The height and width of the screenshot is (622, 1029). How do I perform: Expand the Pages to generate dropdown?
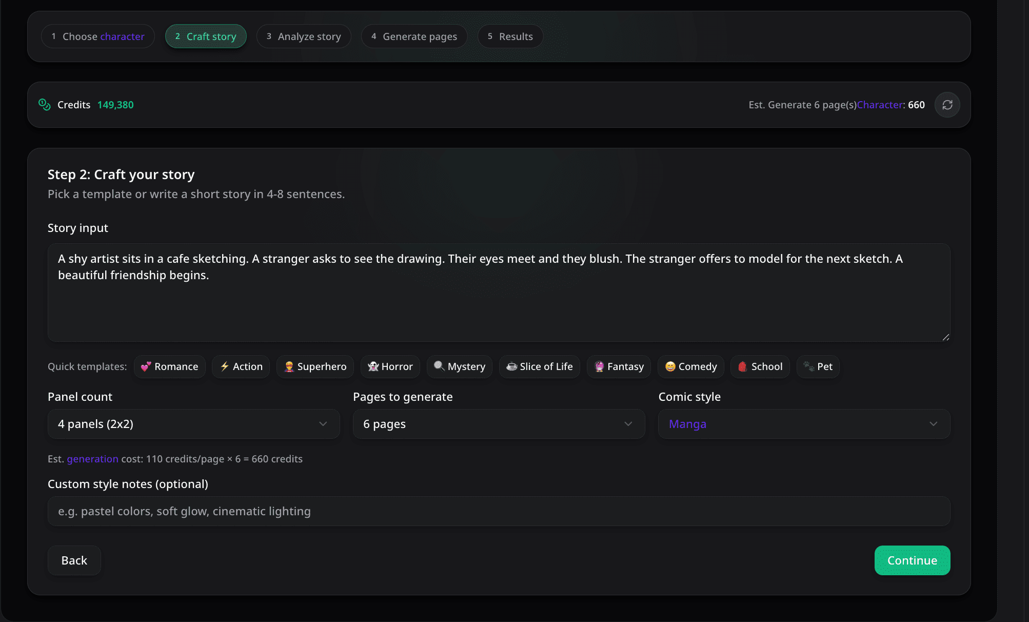[x=499, y=424]
